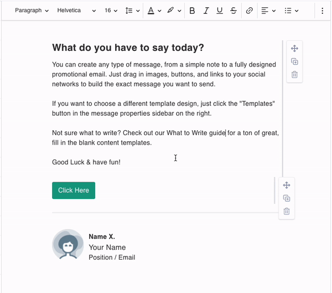This screenshot has height=293, width=332.
Task: Click the move handle for text block
Action: pyautogui.click(x=294, y=48)
